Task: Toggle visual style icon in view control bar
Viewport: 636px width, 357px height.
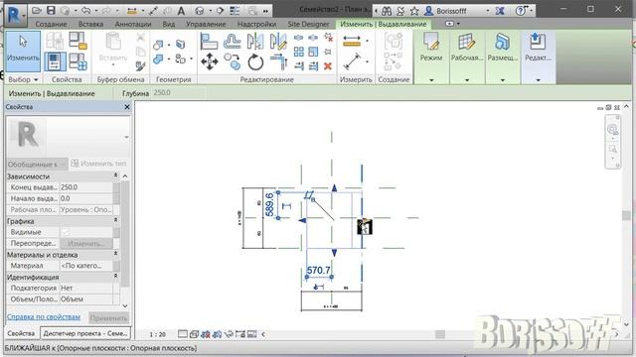Action: (x=194, y=334)
